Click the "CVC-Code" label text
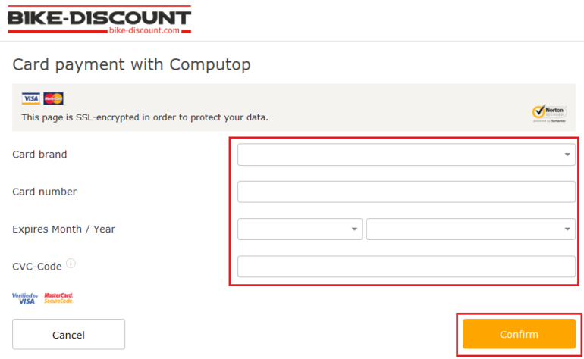Image resolution: width=584 pixels, height=359 pixels. point(36,267)
